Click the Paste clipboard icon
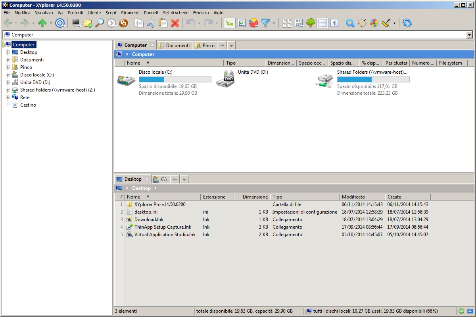This screenshot has height=317, width=476. click(163, 23)
